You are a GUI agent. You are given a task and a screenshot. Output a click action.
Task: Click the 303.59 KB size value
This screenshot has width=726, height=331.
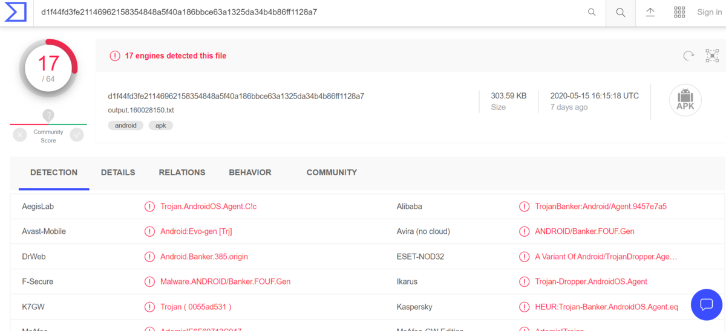point(509,96)
